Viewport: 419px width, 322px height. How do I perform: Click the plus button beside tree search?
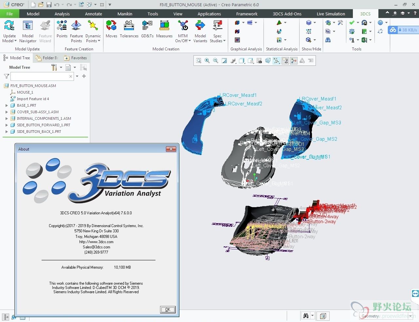click(84, 76)
